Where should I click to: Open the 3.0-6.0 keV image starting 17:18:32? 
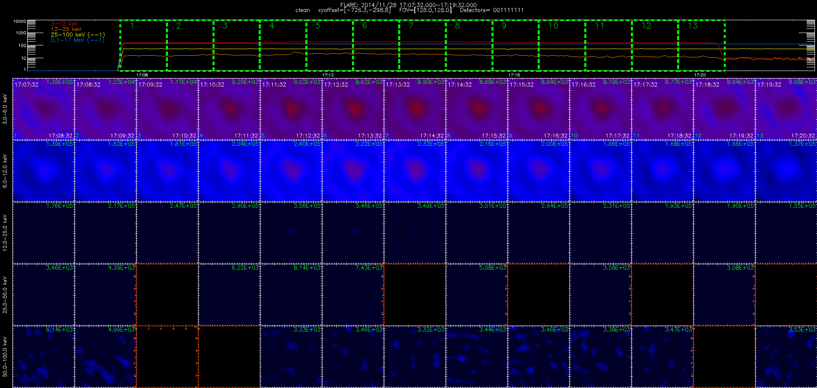pos(724,109)
